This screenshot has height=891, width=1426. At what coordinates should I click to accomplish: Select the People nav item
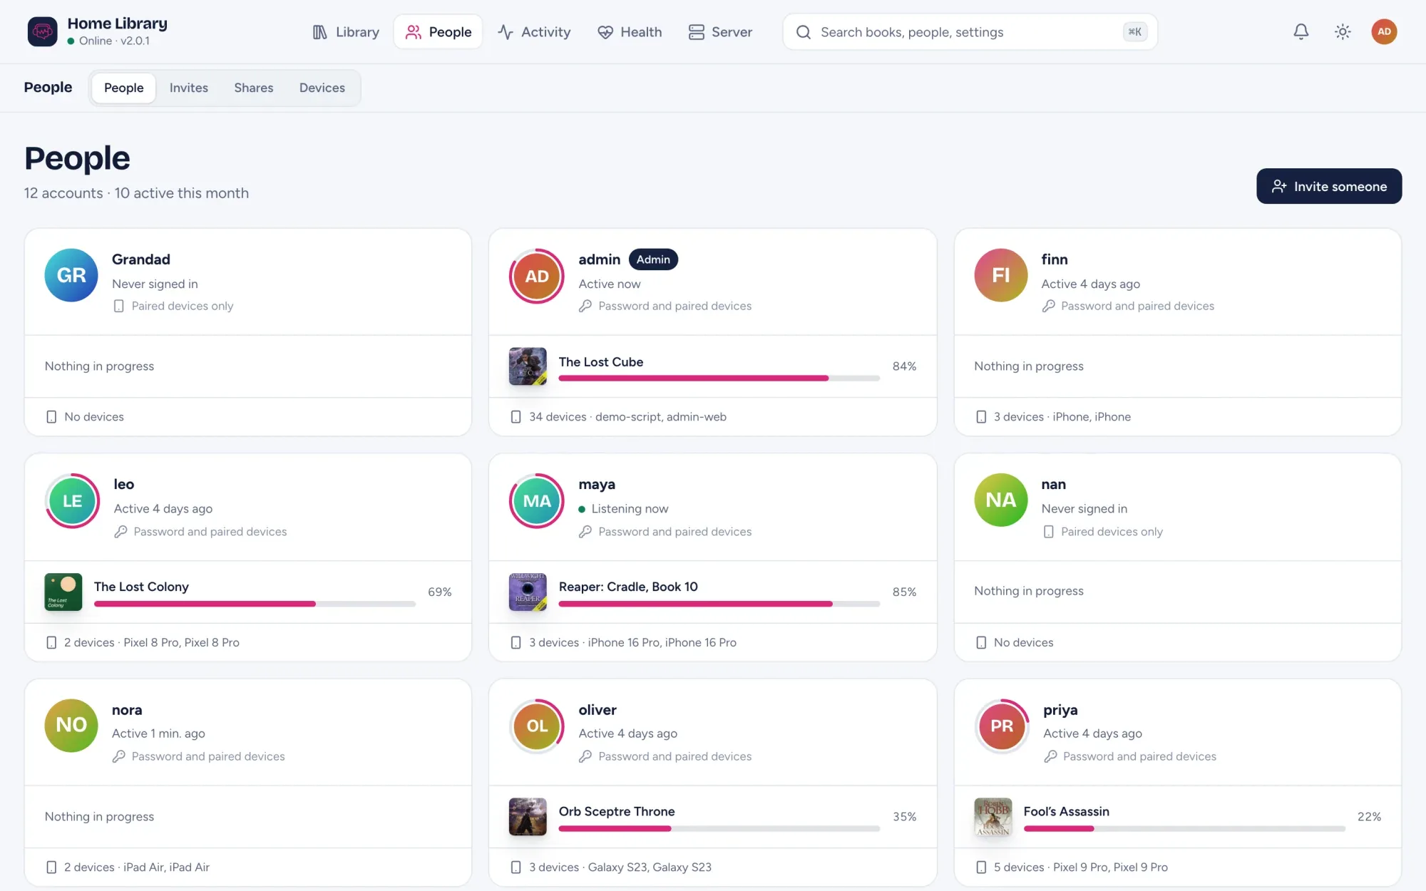[438, 32]
